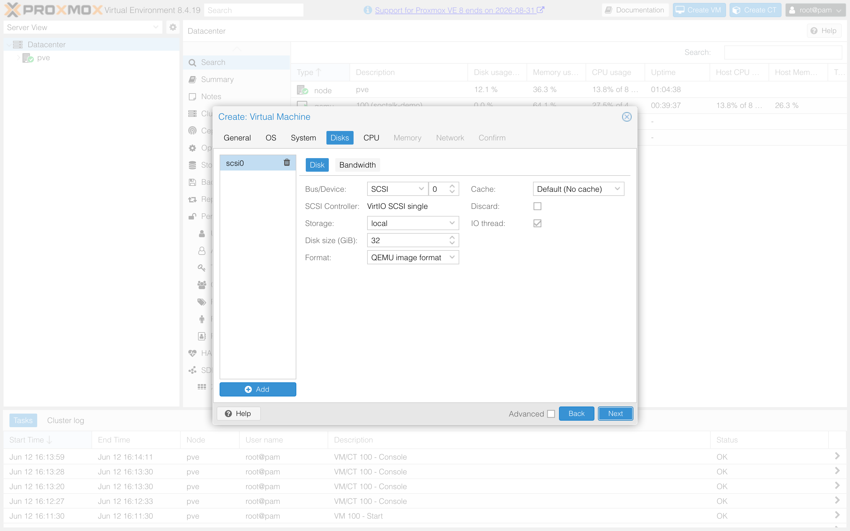The height and width of the screenshot is (531, 850).
Task: Click the Datacenter server icon in tree
Action: [18, 45]
